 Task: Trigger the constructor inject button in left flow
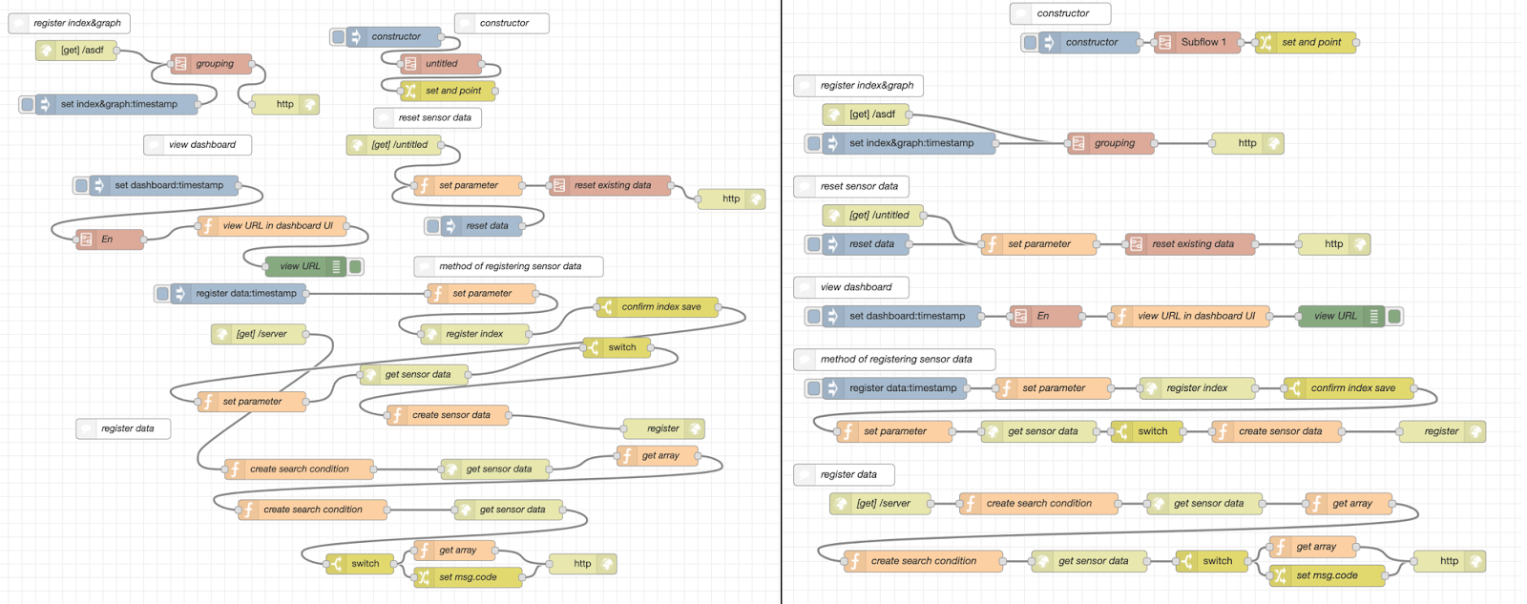coord(338,36)
